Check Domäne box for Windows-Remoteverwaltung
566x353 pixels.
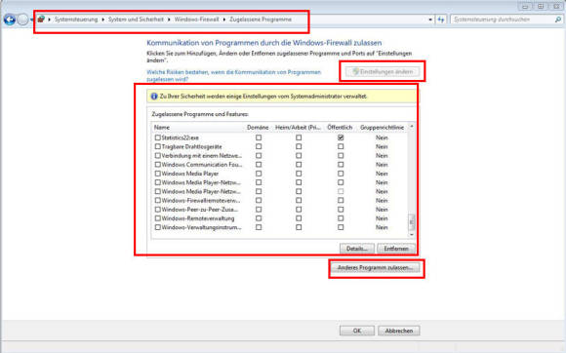[x=259, y=218]
